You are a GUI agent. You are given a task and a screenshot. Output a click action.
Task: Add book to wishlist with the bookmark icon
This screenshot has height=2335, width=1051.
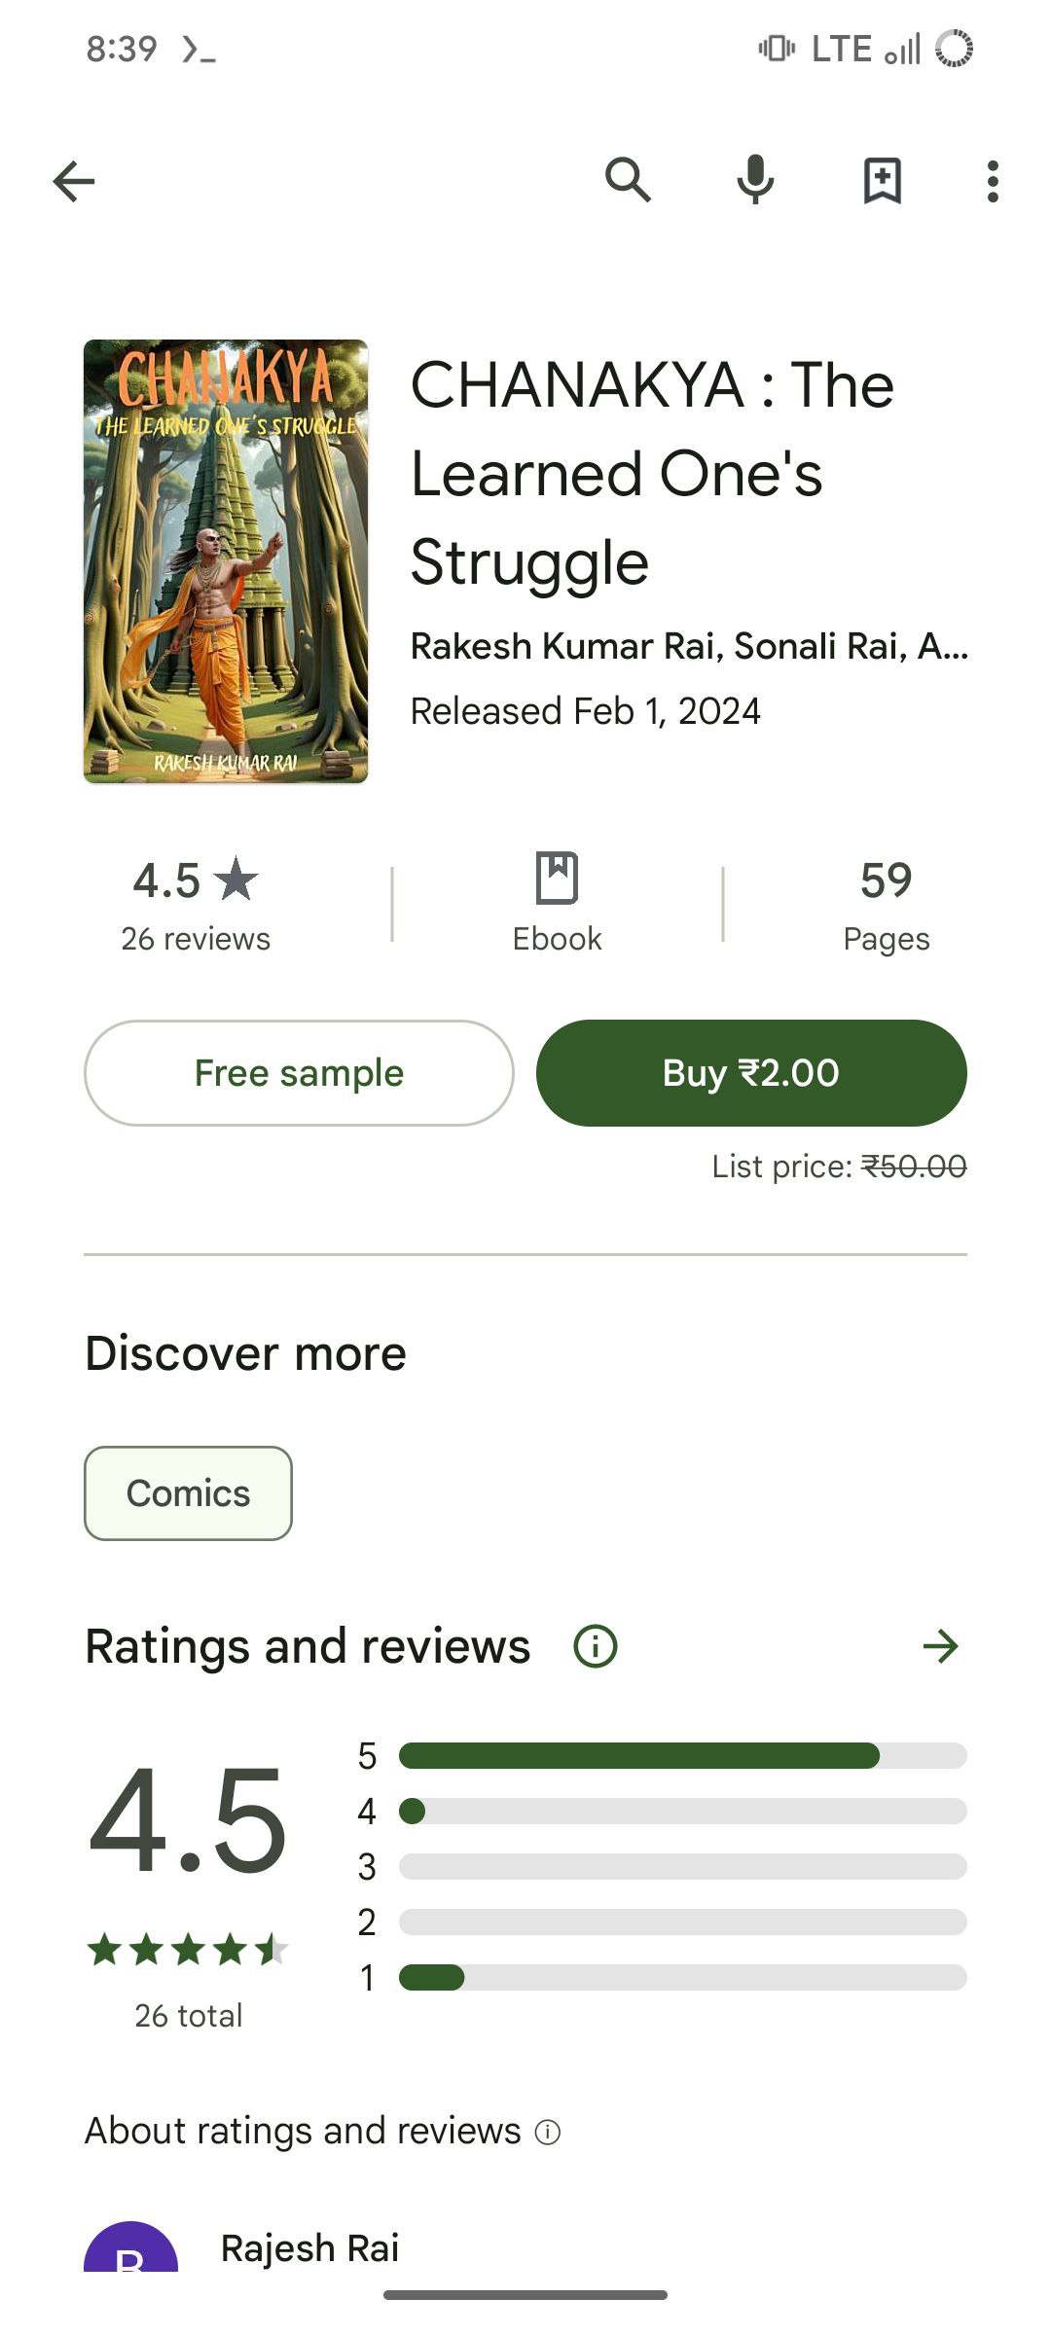click(883, 181)
